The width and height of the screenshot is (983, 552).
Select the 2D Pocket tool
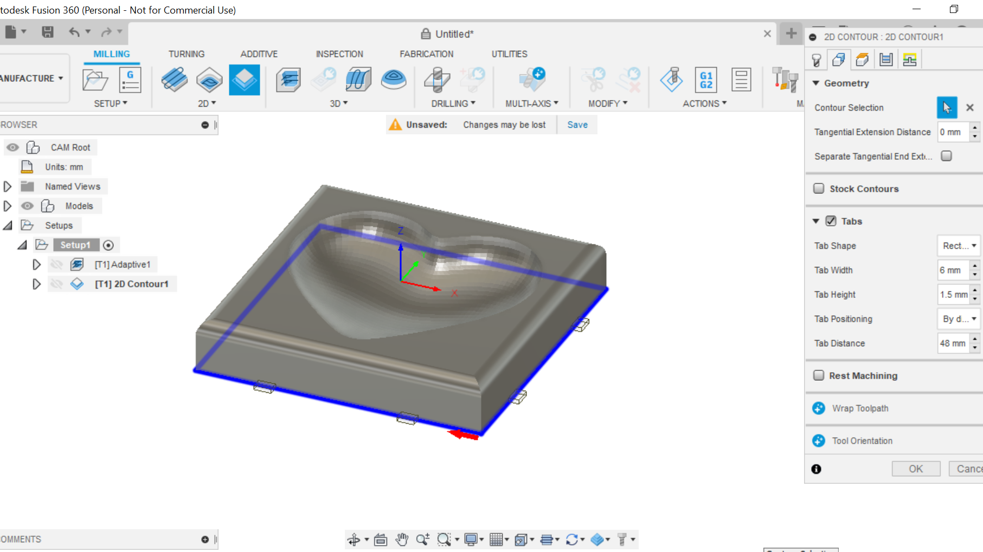(x=209, y=80)
